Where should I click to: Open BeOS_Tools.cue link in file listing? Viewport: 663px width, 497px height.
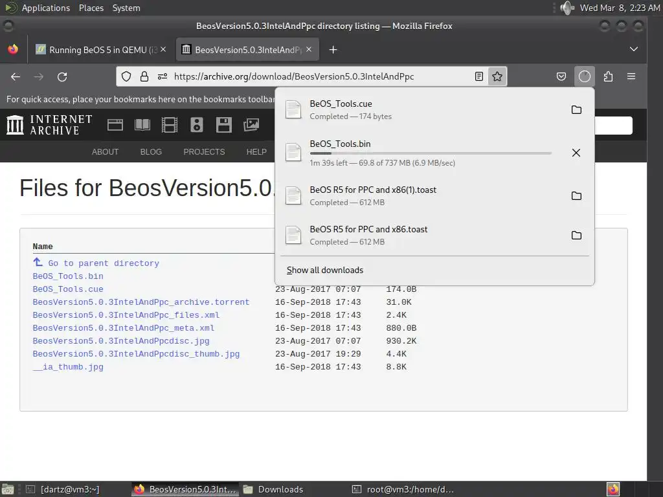click(x=68, y=289)
